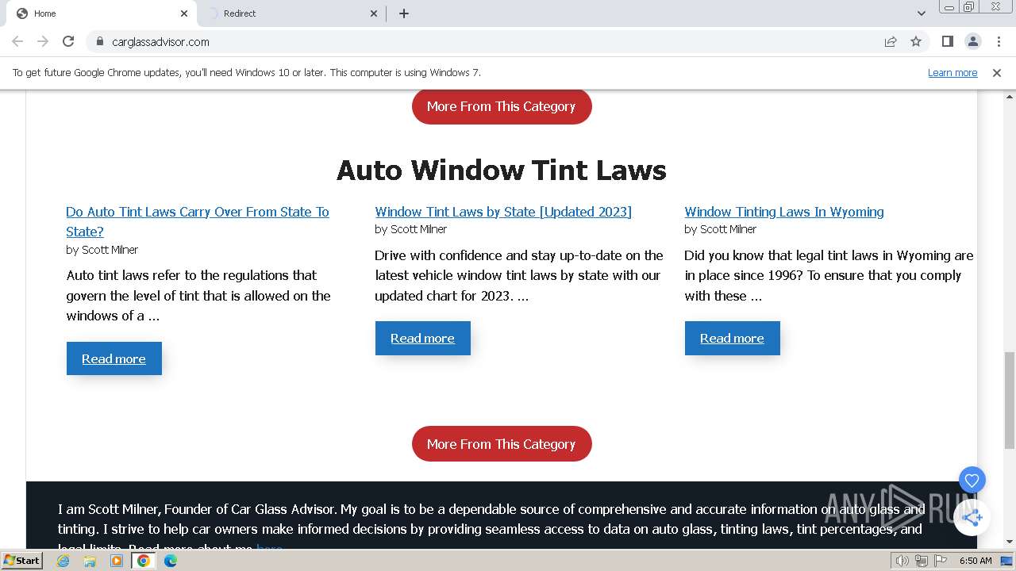View site information via the padlock icon
Image resolution: width=1016 pixels, height=571 pixels.
pyautogui.click(x=99, y=41)
